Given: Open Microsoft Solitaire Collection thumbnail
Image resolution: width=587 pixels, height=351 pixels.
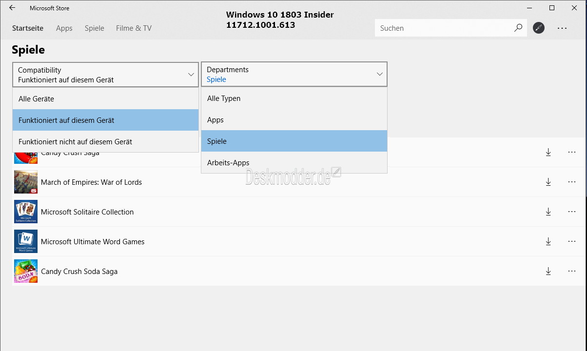Looking at the screenshot, I should [x=26, y=212].
